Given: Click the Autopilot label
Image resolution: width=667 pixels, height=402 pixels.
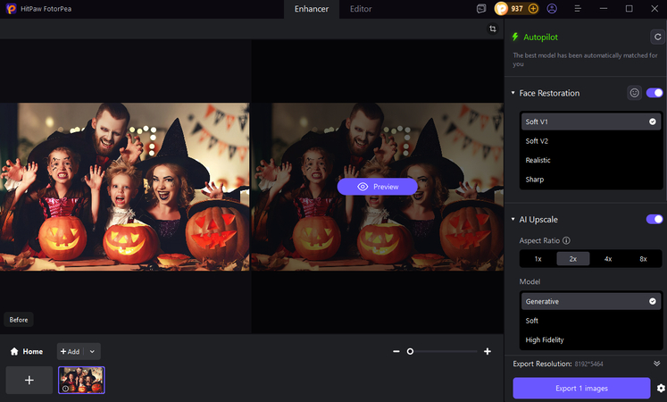Looking at the screenshot, I should (540, 37).
